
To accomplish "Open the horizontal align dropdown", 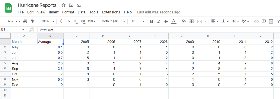I will coord(215,21).
